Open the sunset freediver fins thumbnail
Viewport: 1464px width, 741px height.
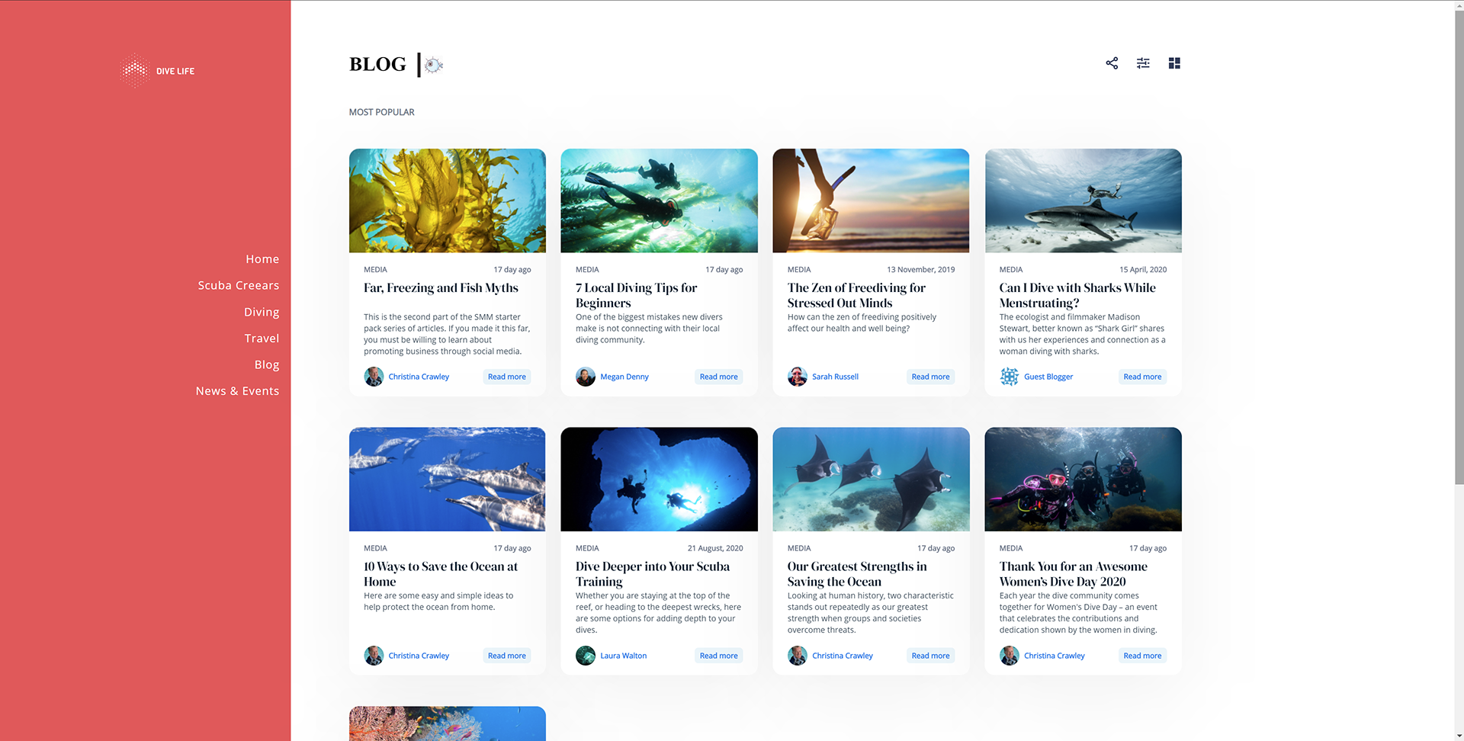click(871, 200)
